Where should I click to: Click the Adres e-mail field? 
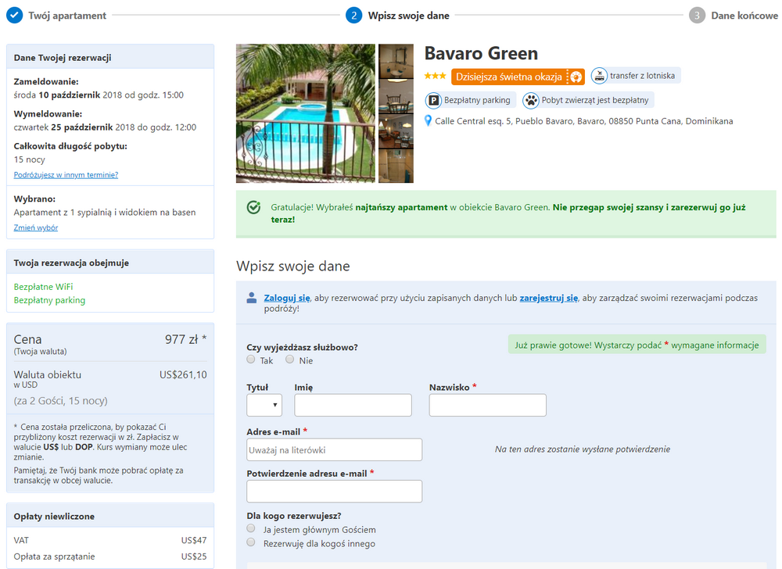334,450
